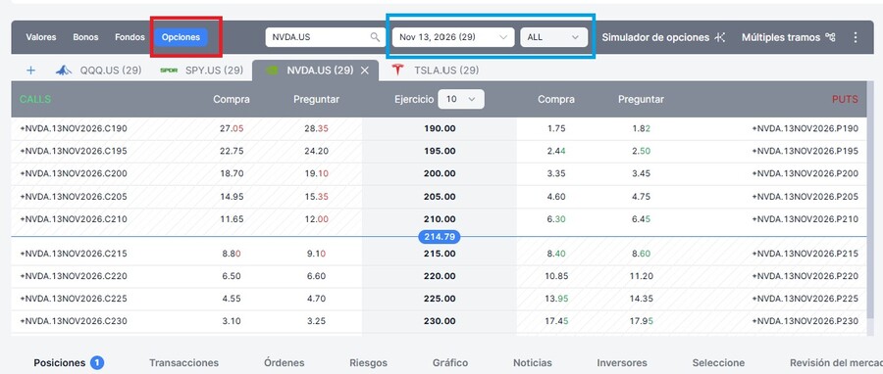The height and width of the screenshot is (374, 883).
Task: Select put contract +NVDA.13NOV2026.P205
Action: 805,197
